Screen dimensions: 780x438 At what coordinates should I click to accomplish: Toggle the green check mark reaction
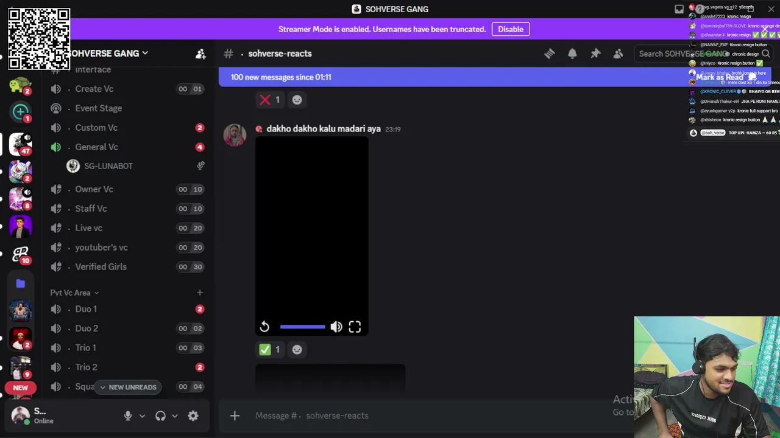coord(270,350)
